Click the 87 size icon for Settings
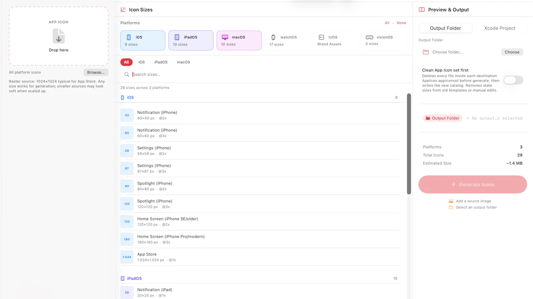Screen dimensions: 533x299 (x=127, y=168)
